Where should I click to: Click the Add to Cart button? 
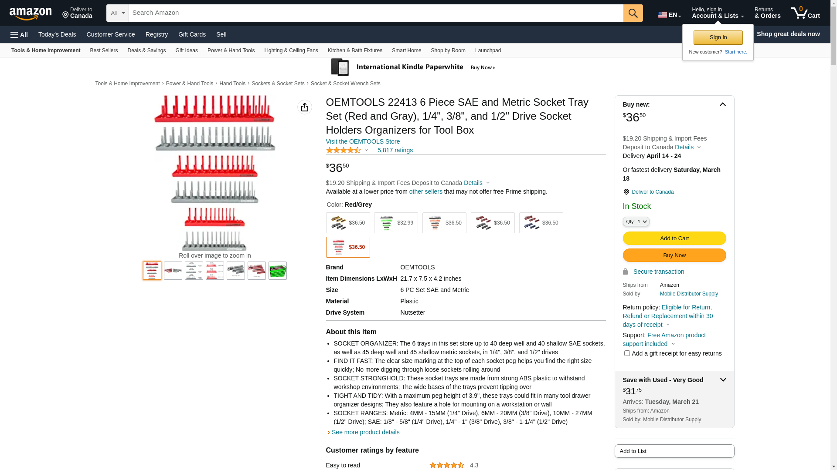click(x=674, y=238)
